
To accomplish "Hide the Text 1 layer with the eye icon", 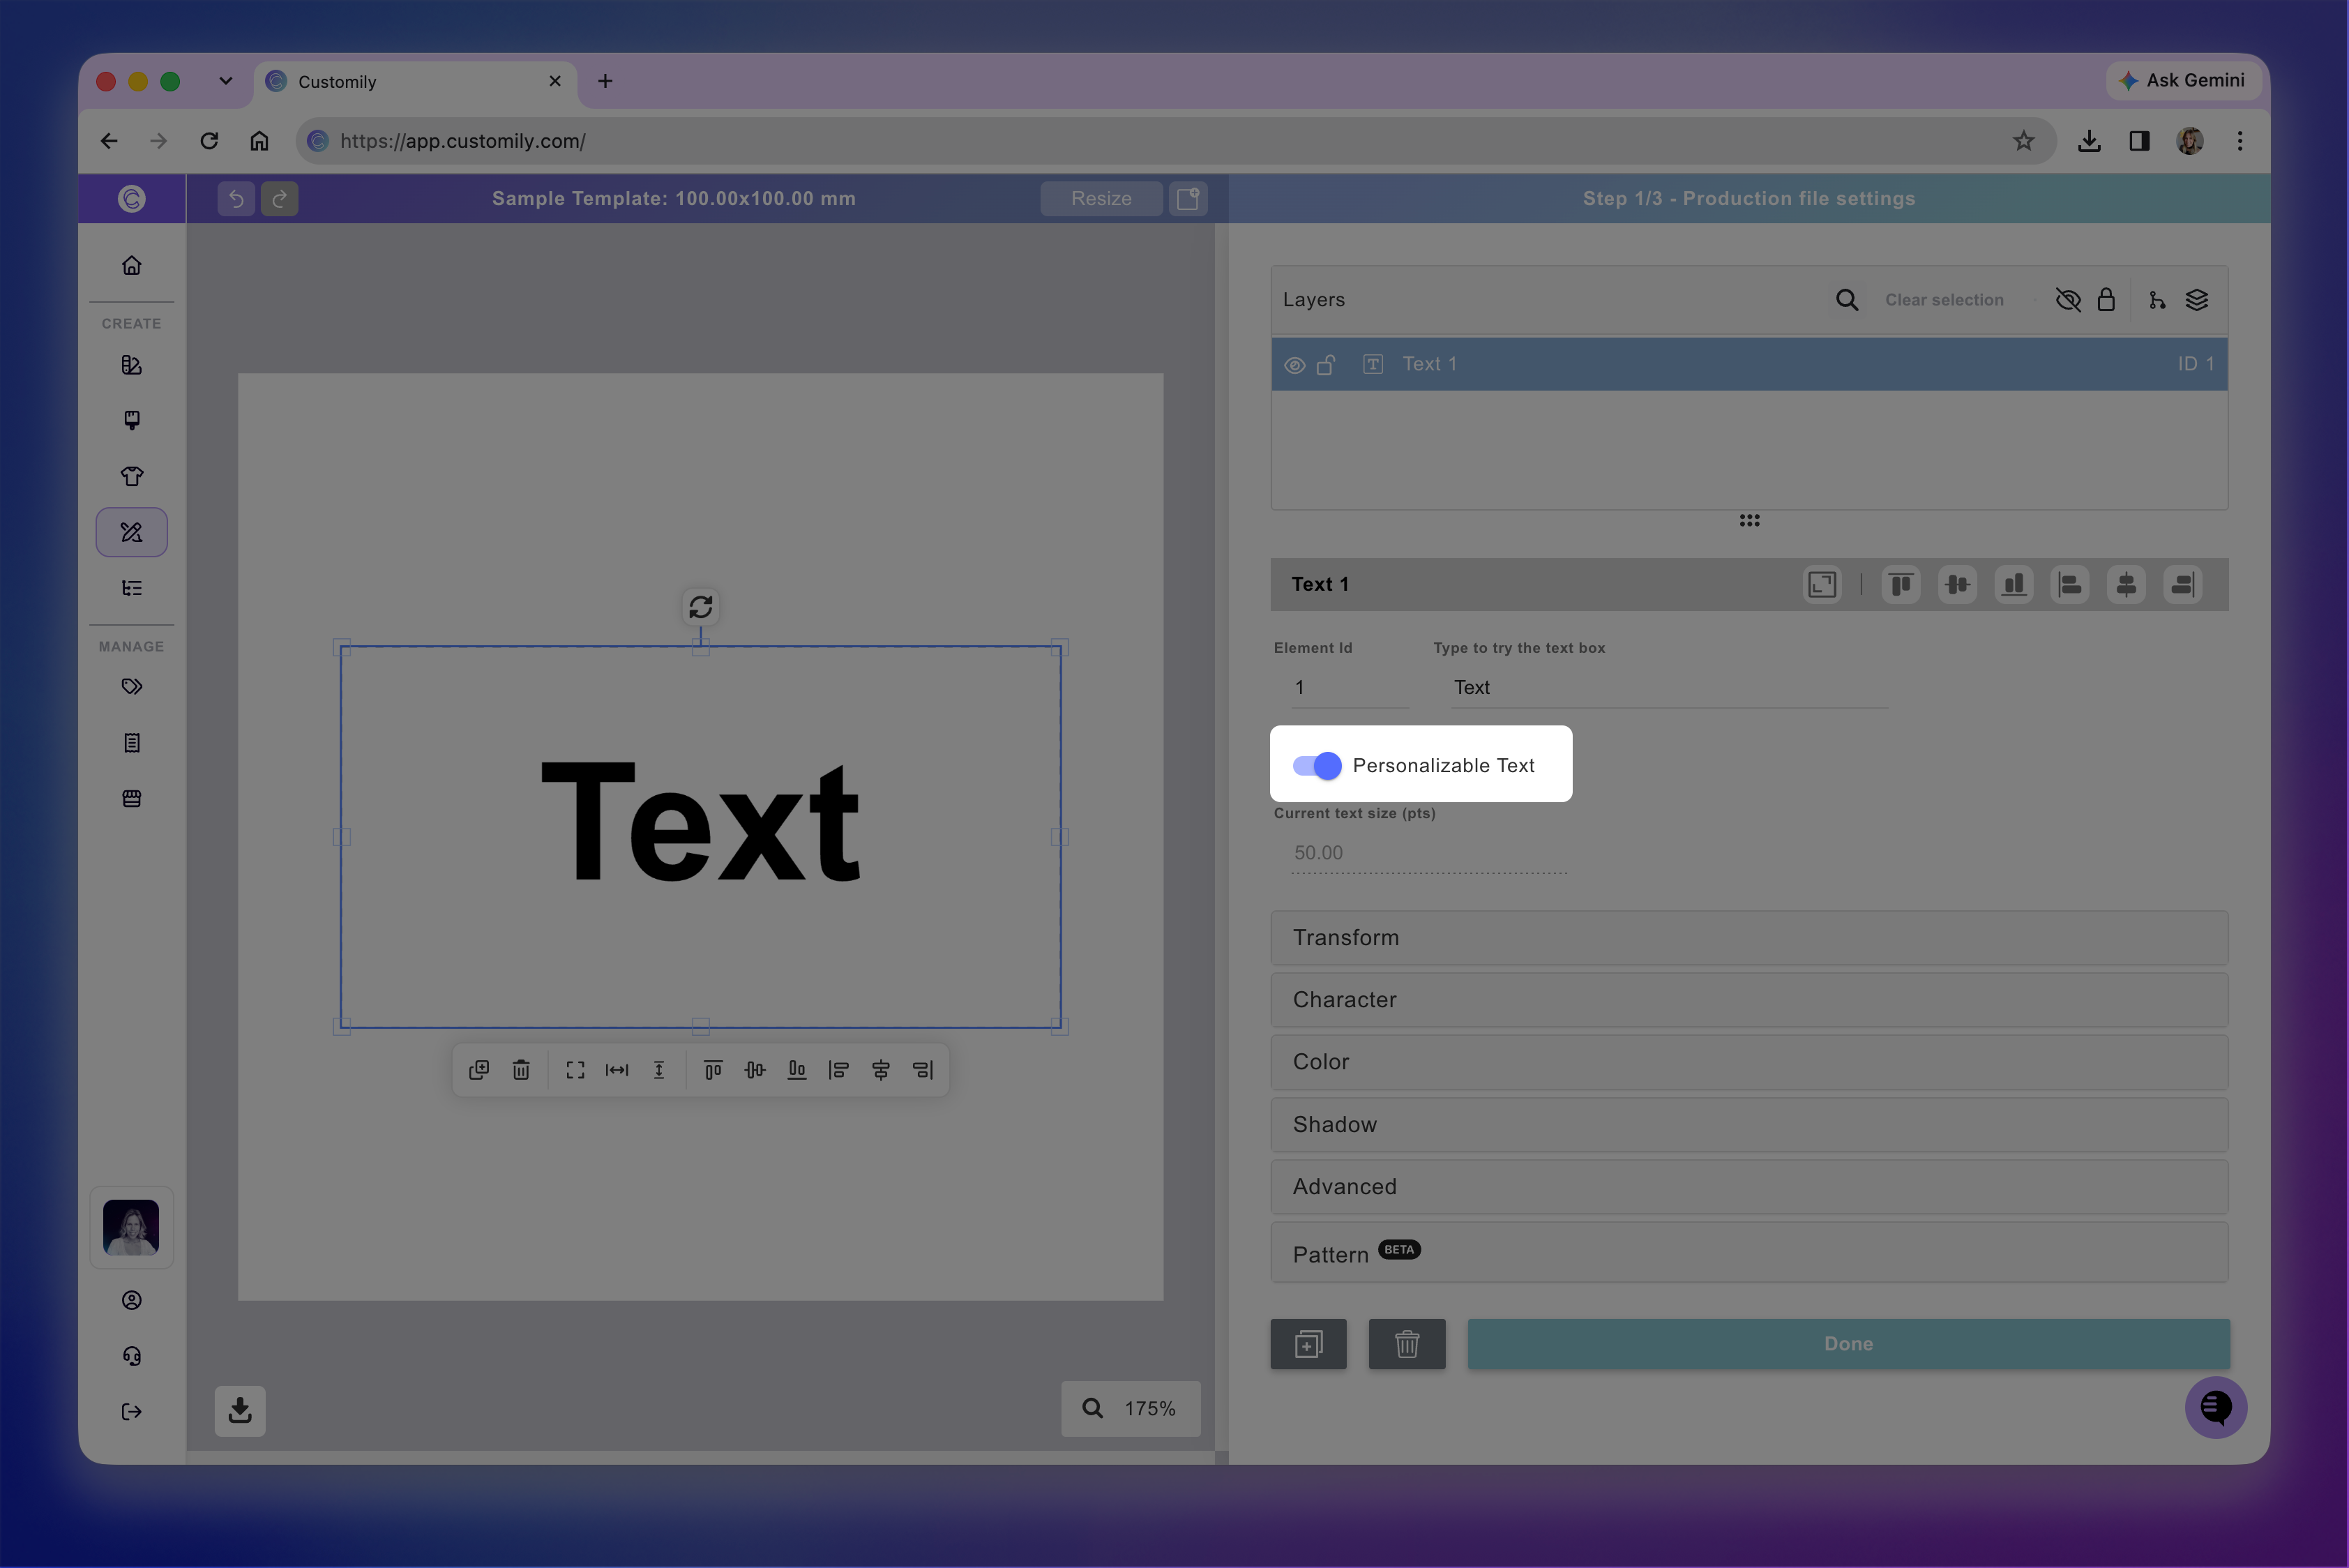I will [1294, 365].
